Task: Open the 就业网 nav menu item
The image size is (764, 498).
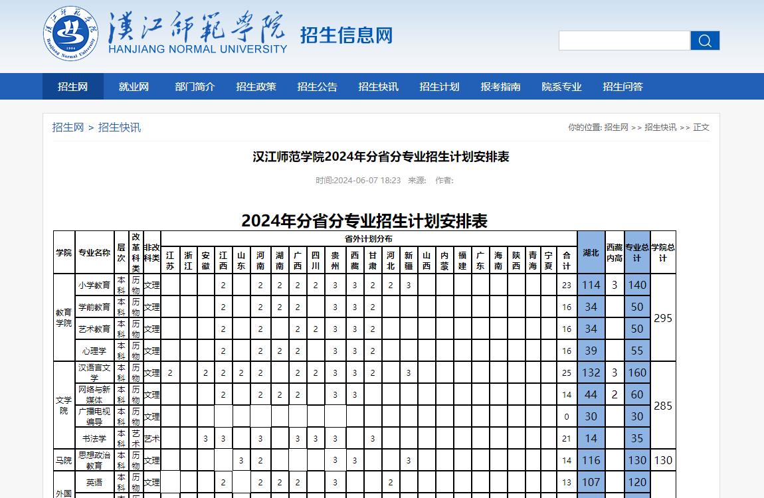Action: point(134,86)
